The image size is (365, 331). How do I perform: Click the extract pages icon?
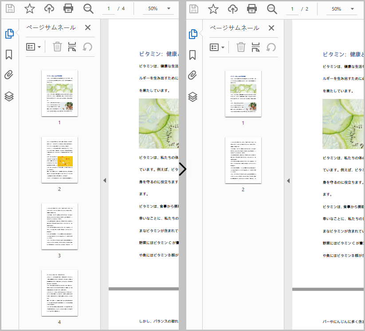pyautogui.click(x=72, y=47)
